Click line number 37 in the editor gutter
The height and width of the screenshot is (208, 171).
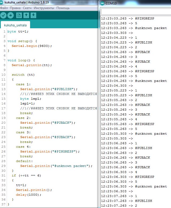tap(3, 204)
